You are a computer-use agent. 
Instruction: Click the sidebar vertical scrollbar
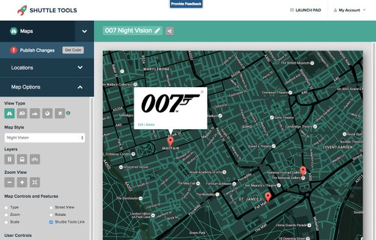pyautogui.click(x=92, y=168)
